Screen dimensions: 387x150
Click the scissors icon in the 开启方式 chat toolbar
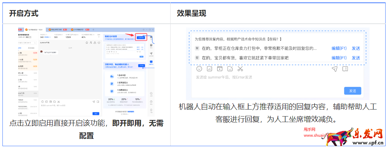pos(59,102)
